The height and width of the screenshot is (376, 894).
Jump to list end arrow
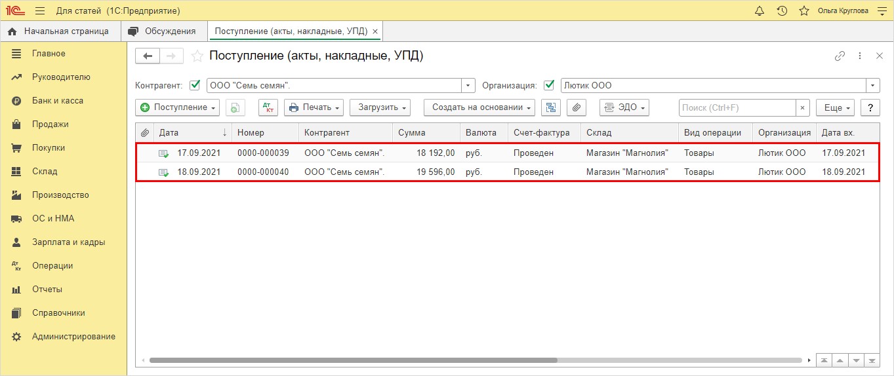pyautogui.click(x=872, y=360)
